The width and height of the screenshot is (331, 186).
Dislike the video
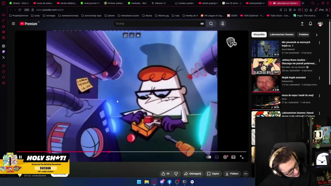pos(176,174)
